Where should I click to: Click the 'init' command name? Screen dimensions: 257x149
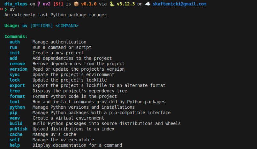click(15, 53)
